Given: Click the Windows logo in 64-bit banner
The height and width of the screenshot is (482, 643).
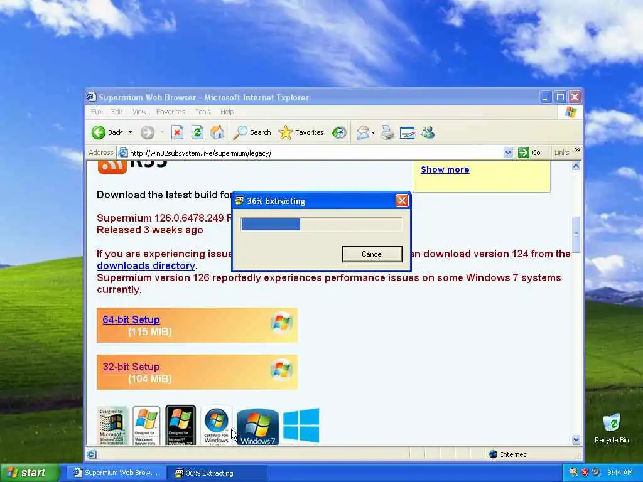Looking at the screenshot, I should (282, 322).
